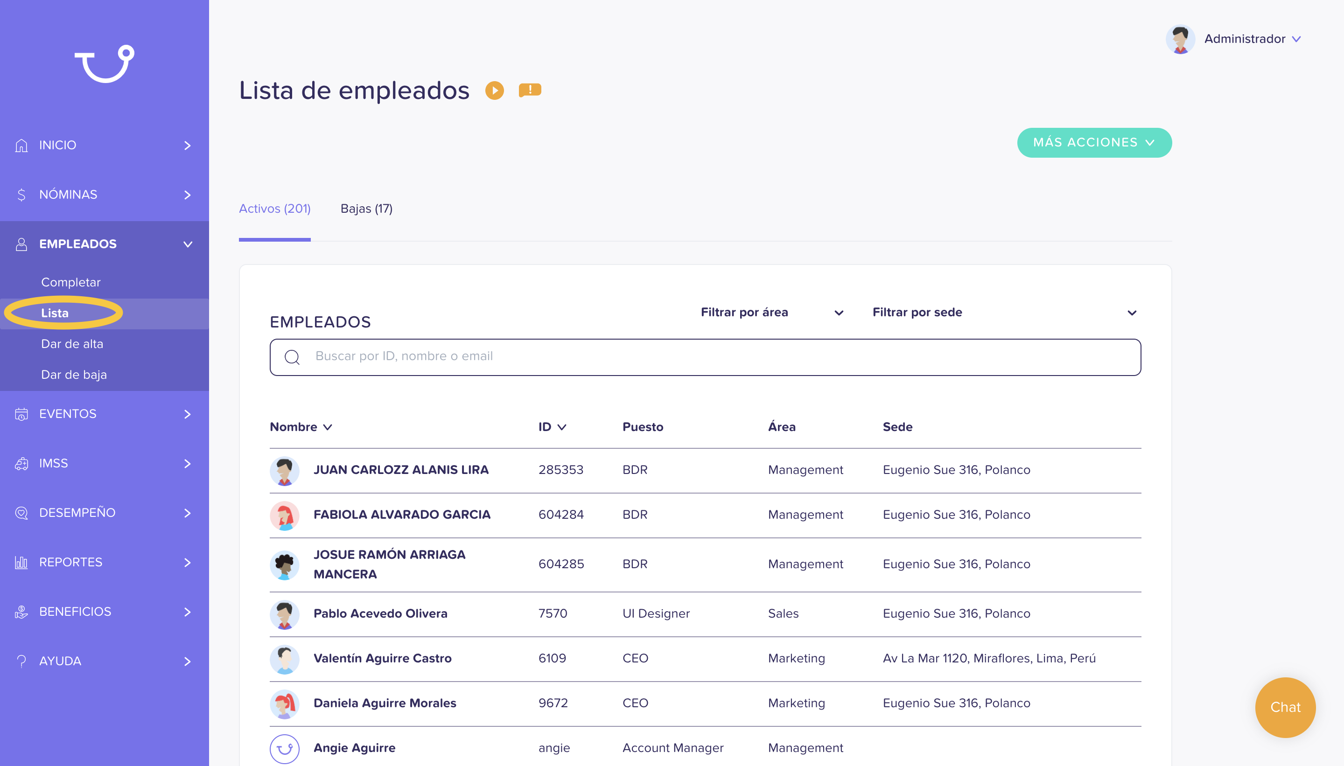Viewport: 1344px width, 766px height.
Task: Open FABIOLA ALVARADO GARCIA profile
Action: (402, 515)
